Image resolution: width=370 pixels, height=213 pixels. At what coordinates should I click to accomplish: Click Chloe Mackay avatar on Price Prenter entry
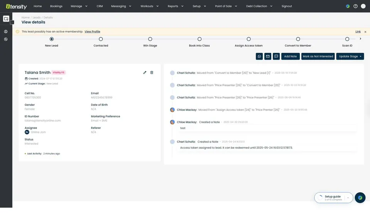coord(172,110)
